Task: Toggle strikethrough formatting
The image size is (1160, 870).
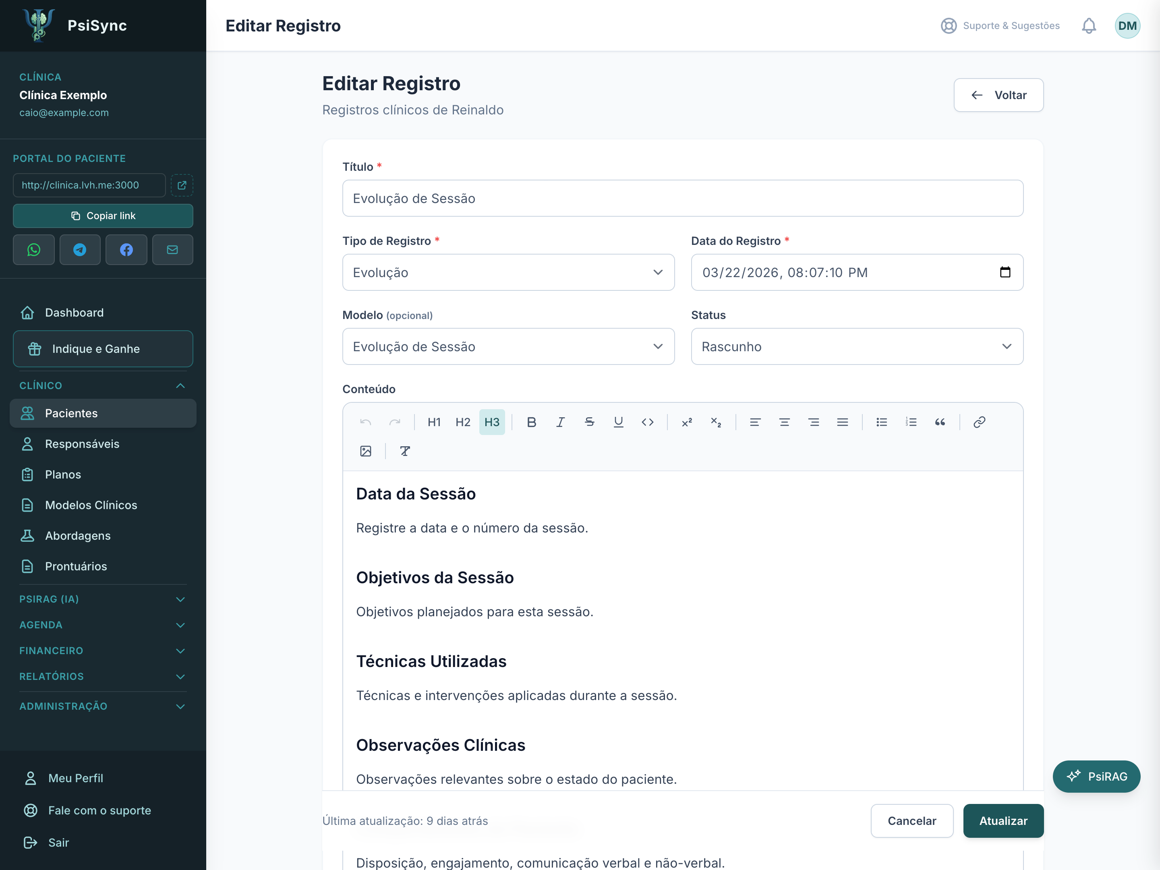Action: click(x=589, y=422)
